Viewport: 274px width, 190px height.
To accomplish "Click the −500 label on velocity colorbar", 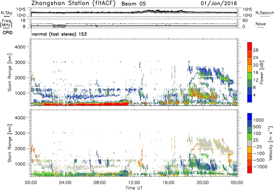I will 259,160.
